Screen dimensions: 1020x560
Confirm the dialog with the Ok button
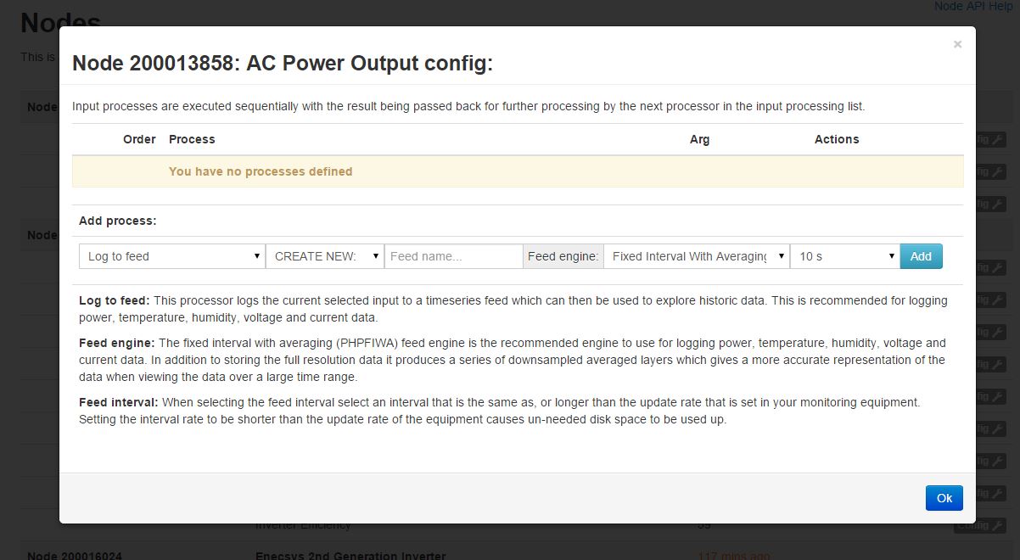point(944,498)
